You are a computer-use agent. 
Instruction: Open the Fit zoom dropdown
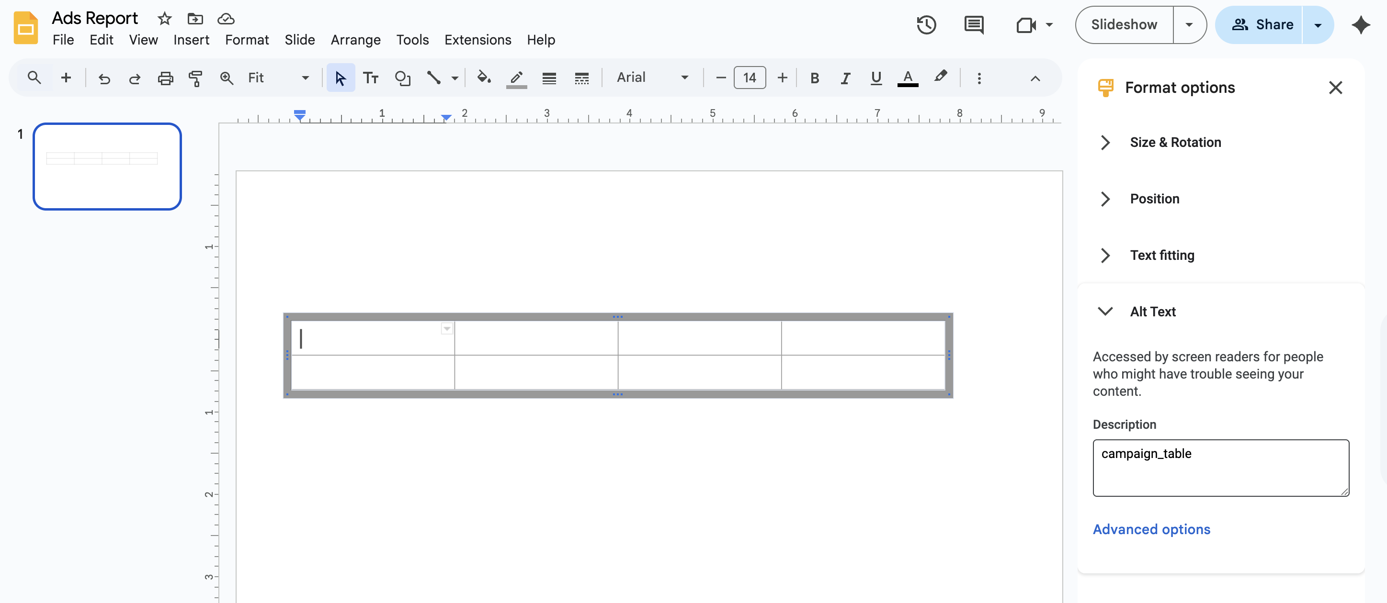(278, 78)
